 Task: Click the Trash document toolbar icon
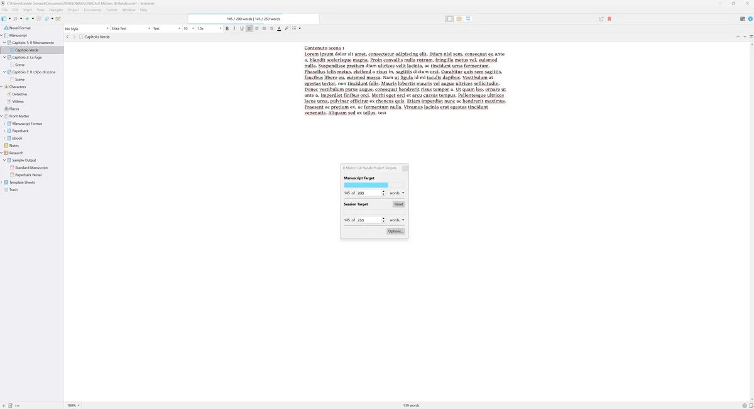point(39,19)
